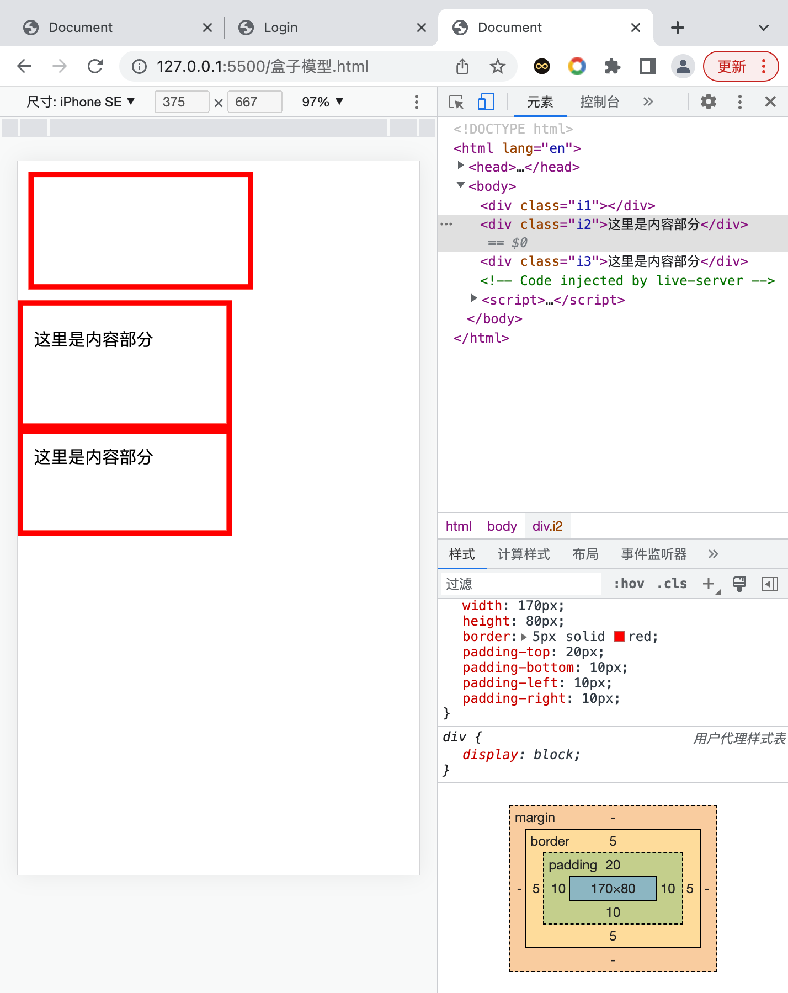Expand the script element node
Viewport: 788px width, 993px height.
click(474, 298)
